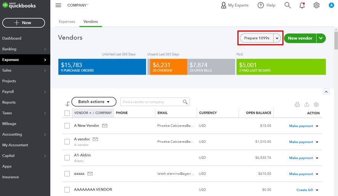Filter by $6,231 overdue orange bar
This screenshot has height=196, width=338.
pyautogui.click(x=168, y=67)
